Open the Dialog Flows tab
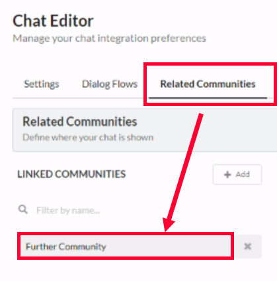 coord(110,84)
